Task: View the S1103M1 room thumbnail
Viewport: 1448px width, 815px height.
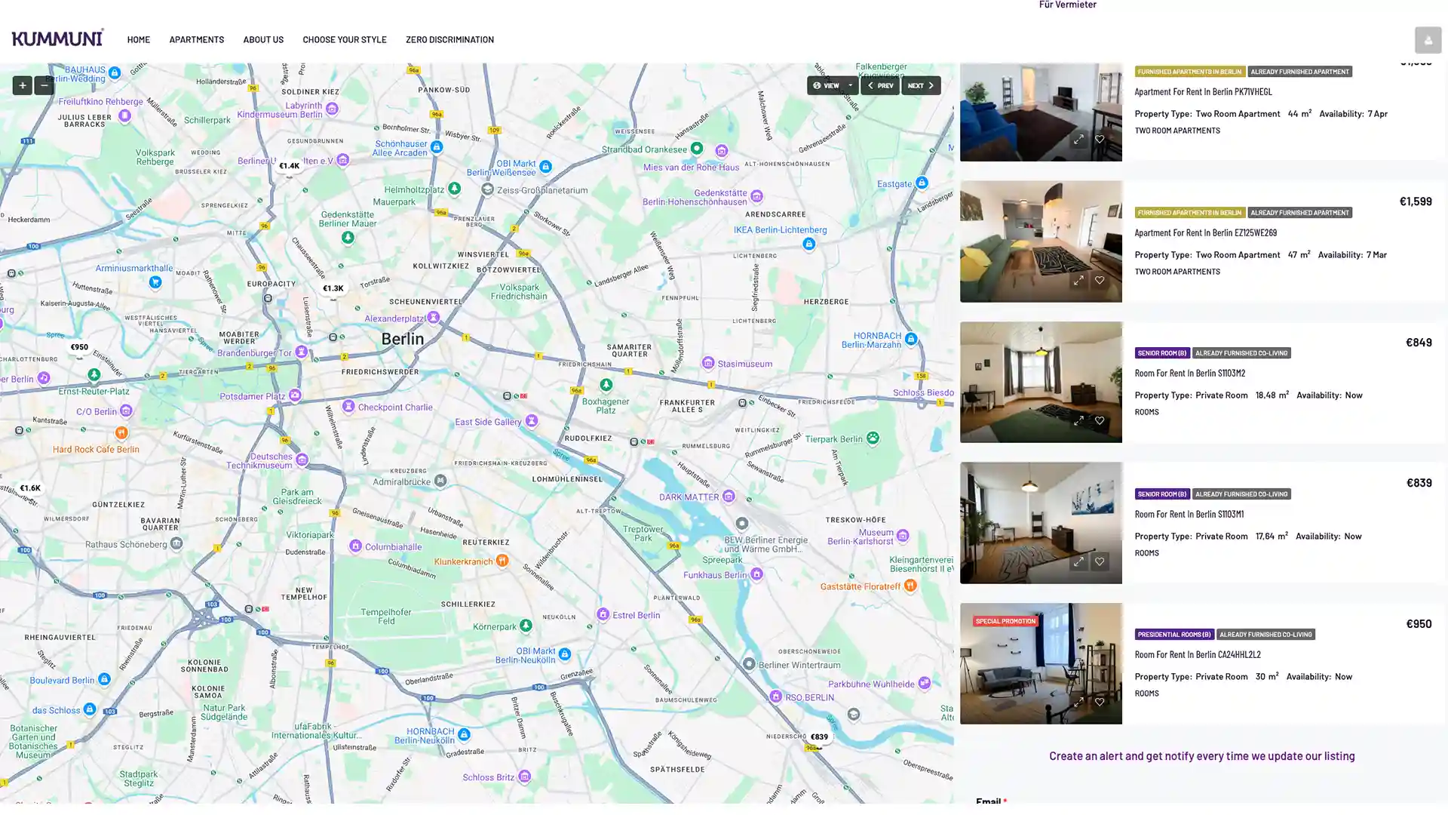Action: click(x=1040, y=523)
